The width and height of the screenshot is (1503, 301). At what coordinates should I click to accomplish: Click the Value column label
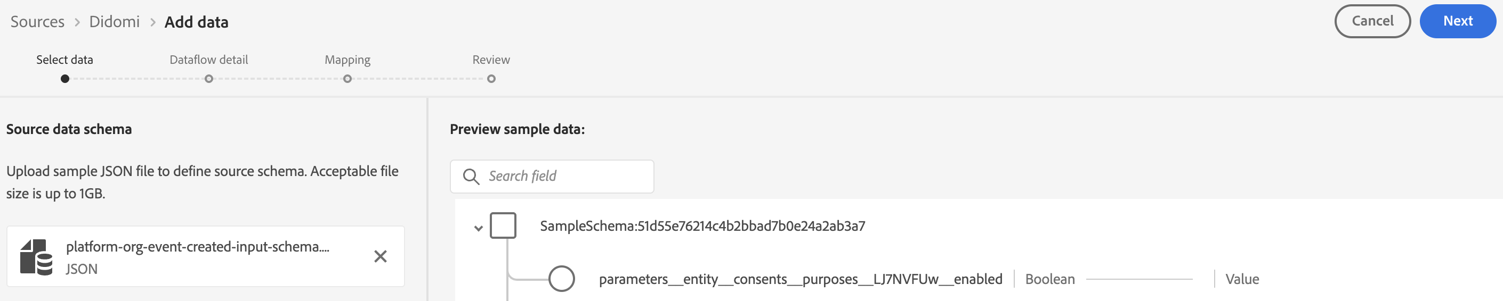coord(1242,279)
